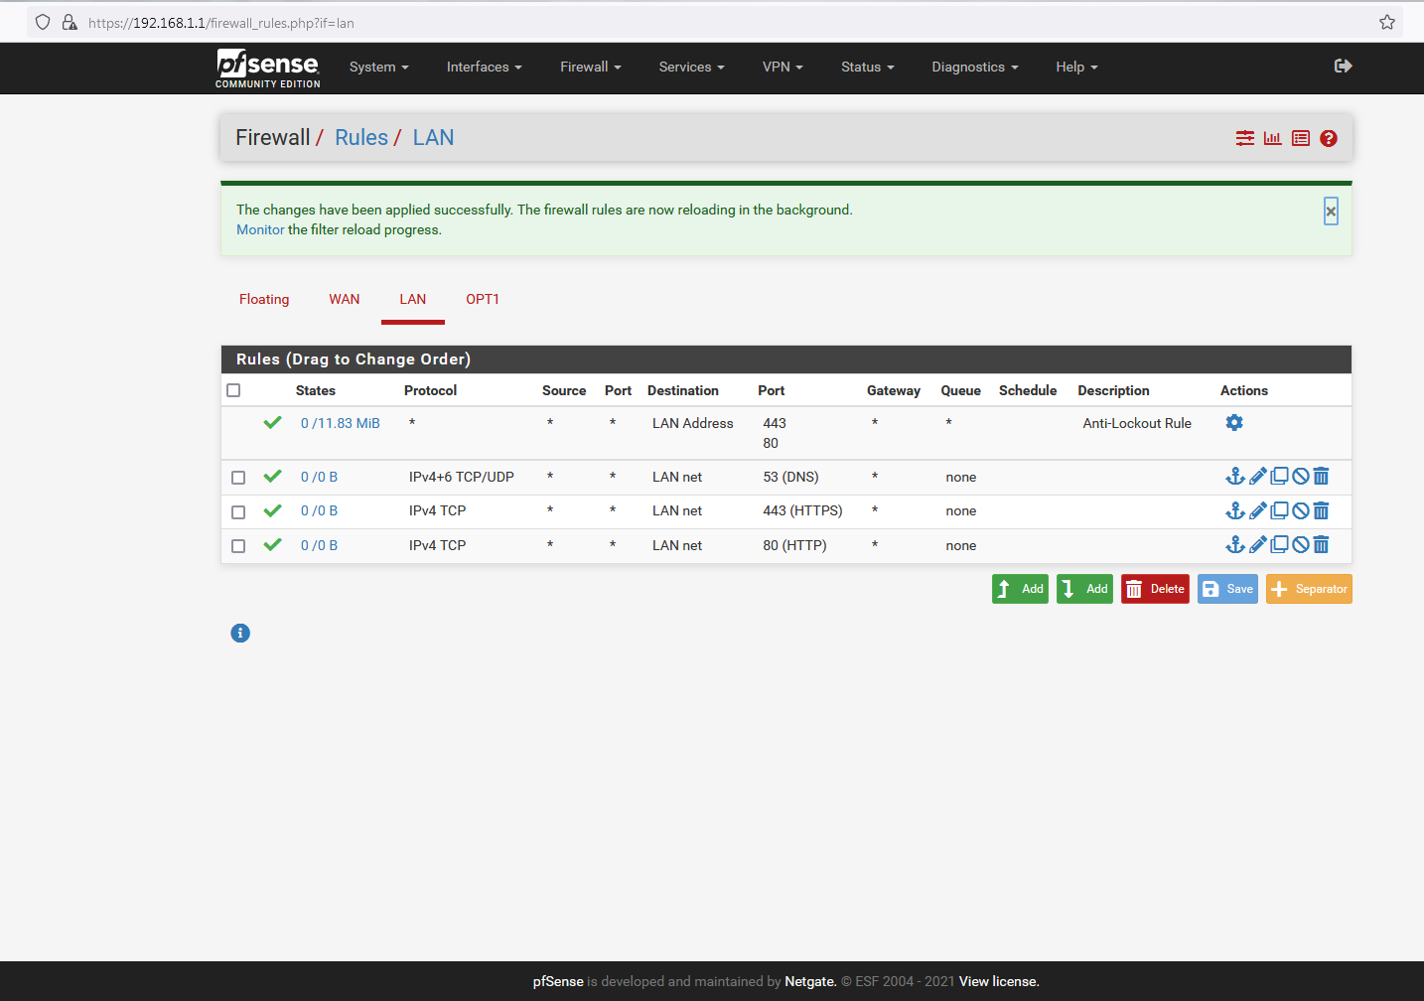This screenshot has width=1424, height=1001.
Task: Open states 0 /11.83 MiB link
Action: 341,423
